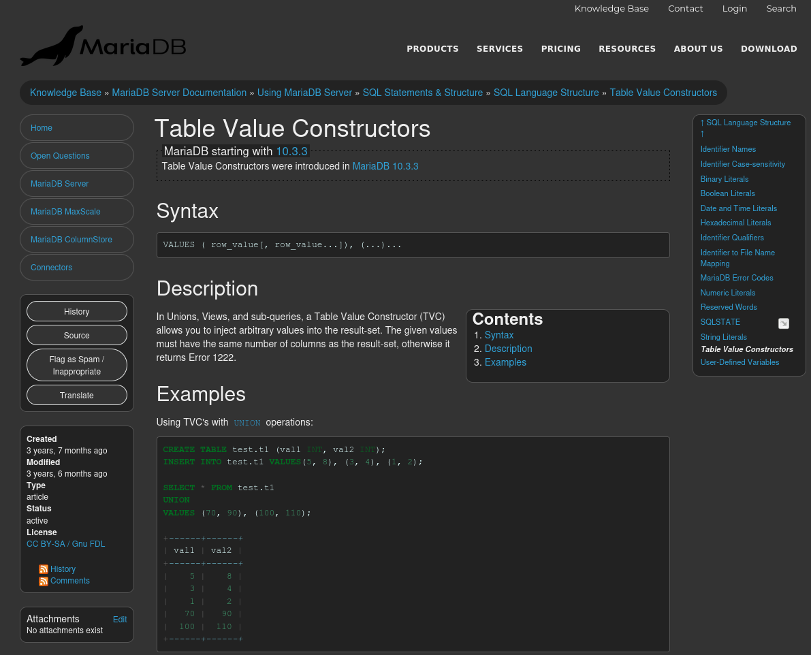Click Edit next to Attachments
The image size is (811, 655).
pyautogui.click(x=120, y=620)
